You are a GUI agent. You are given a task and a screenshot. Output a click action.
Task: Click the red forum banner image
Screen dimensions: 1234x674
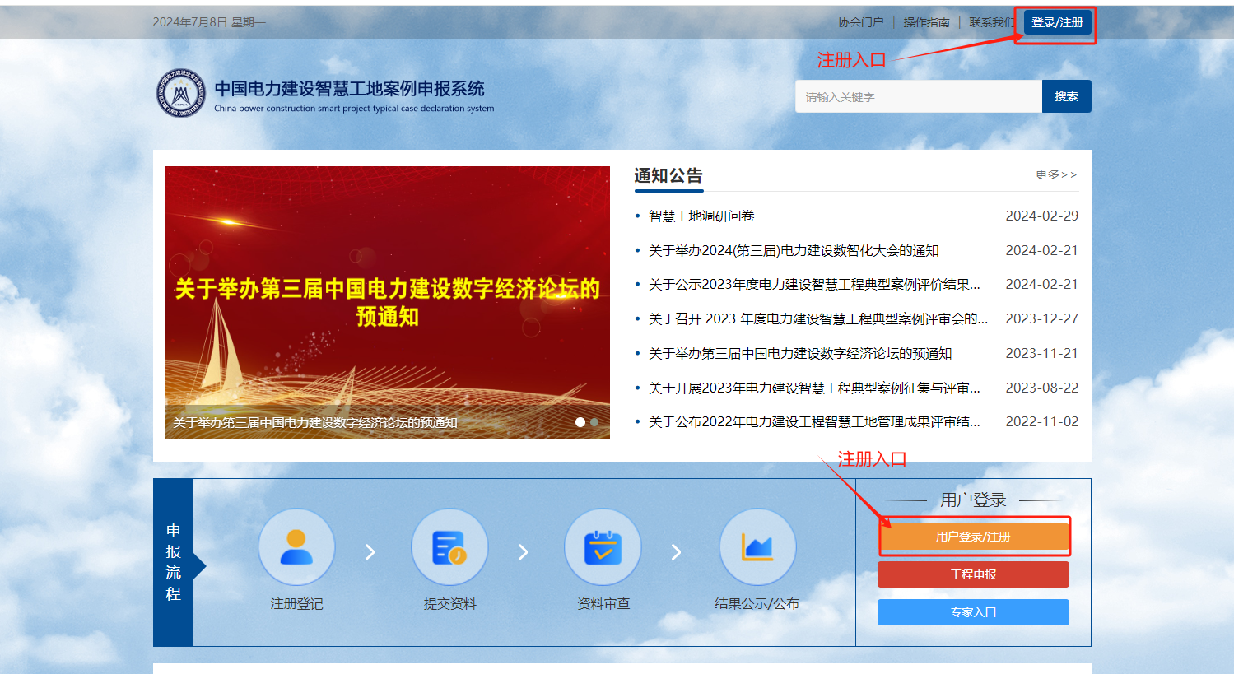coord(388,302)
